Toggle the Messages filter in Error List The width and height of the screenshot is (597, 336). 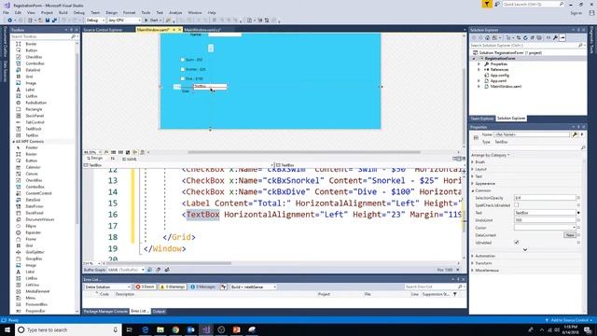click(x=203, y=287)
